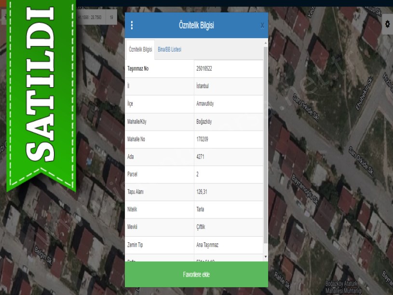Click the coordinate display box on map
The image size is (393, 295).
[90, 18]
